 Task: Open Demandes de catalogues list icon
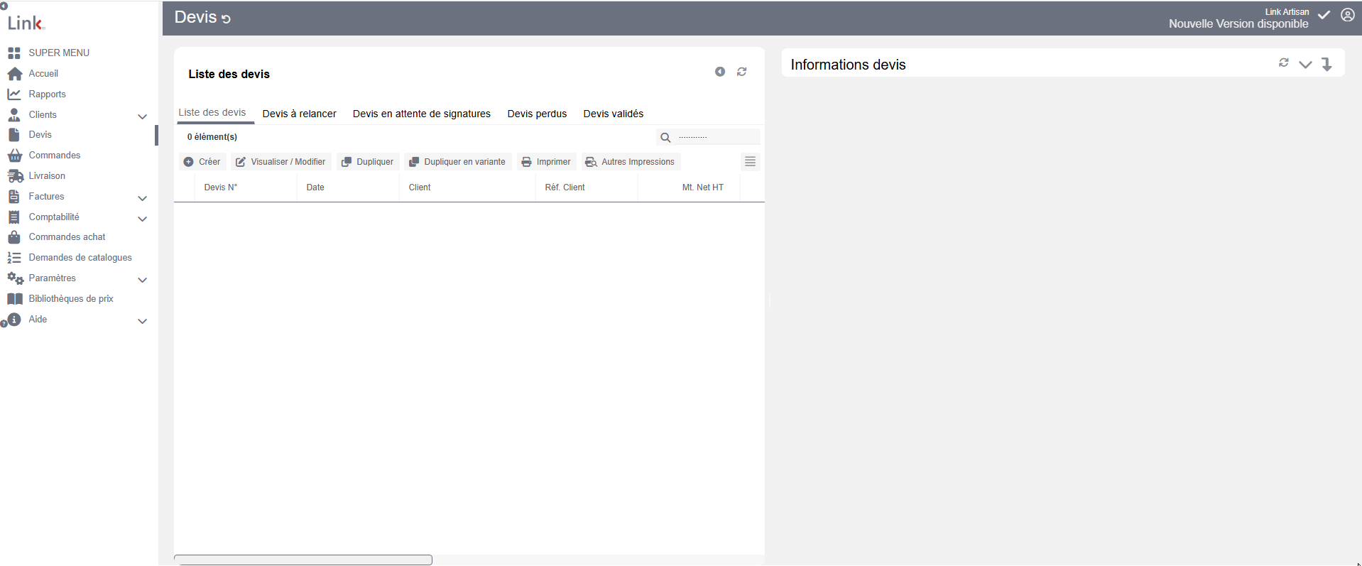pos(14,258)
